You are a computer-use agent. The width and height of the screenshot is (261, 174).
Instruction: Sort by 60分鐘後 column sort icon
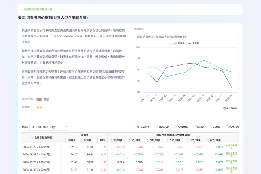click(208, 140)
